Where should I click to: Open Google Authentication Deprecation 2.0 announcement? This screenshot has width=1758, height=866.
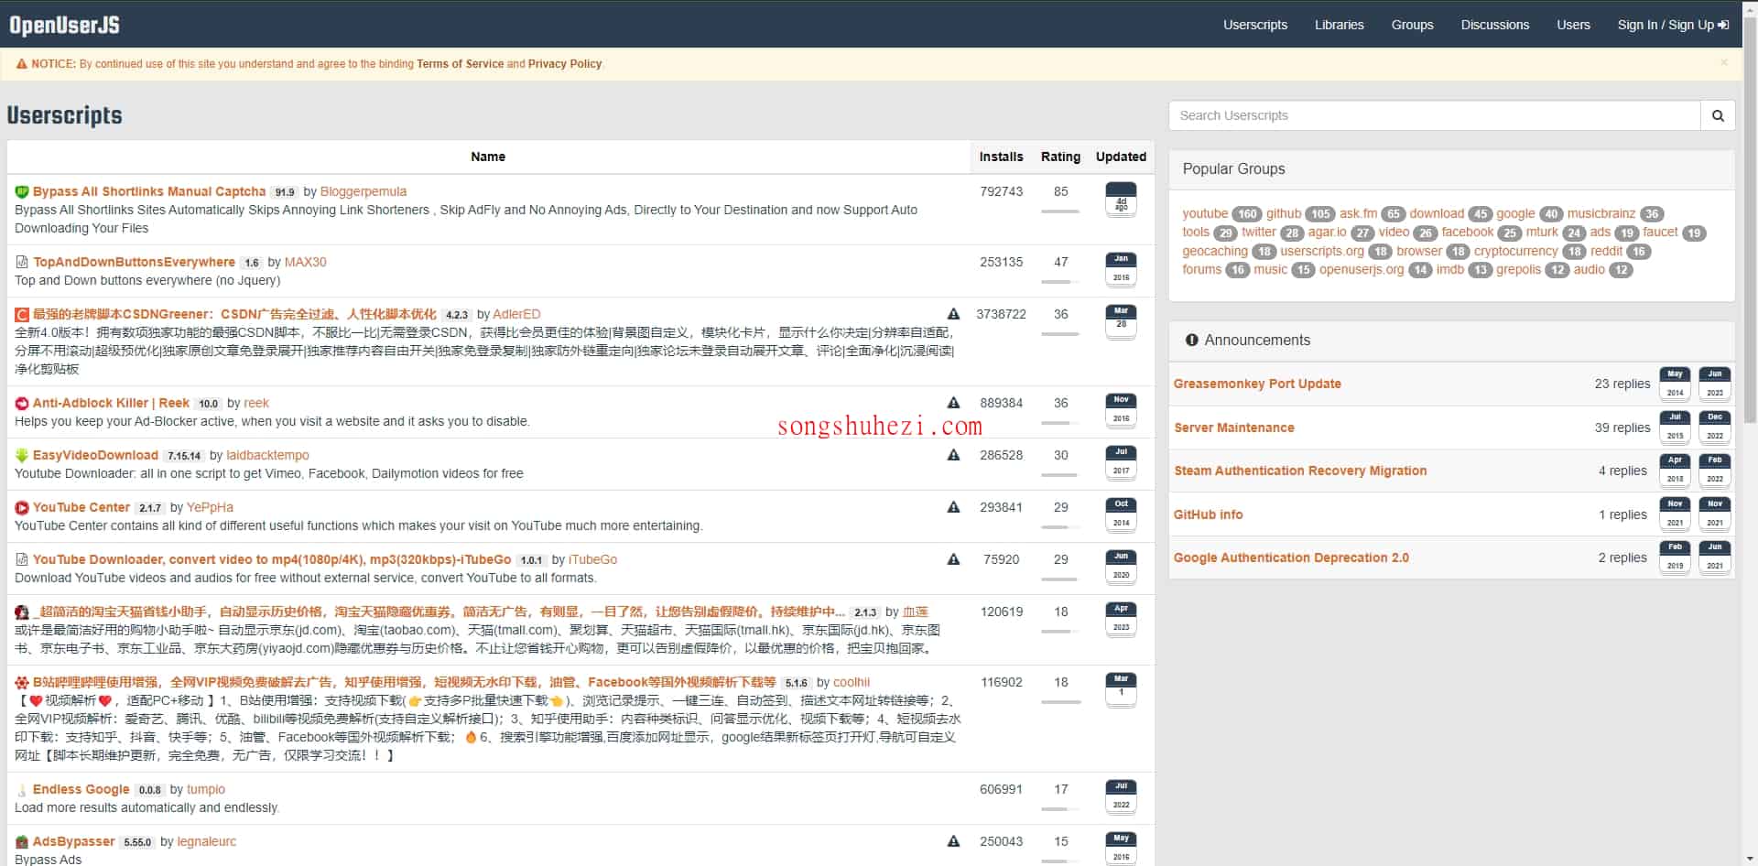click(x=1291, y=557)
